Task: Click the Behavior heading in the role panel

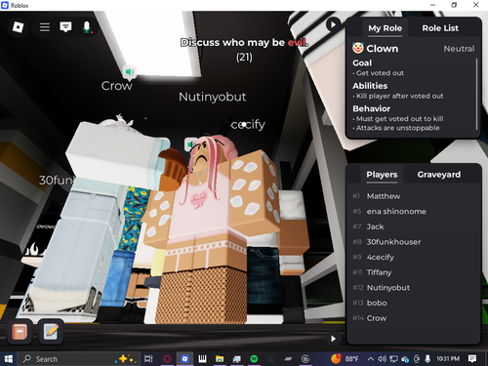Action: (x=372, y=108)
